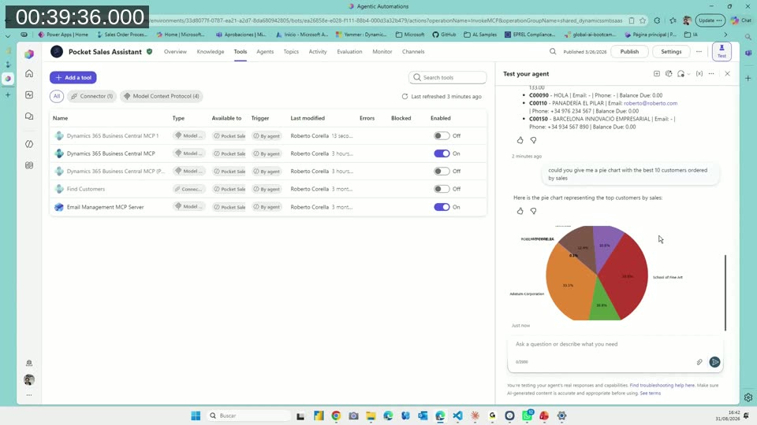Open the Find Customers tool row
This screenshot has width=757, height=425.
(268, 189)
